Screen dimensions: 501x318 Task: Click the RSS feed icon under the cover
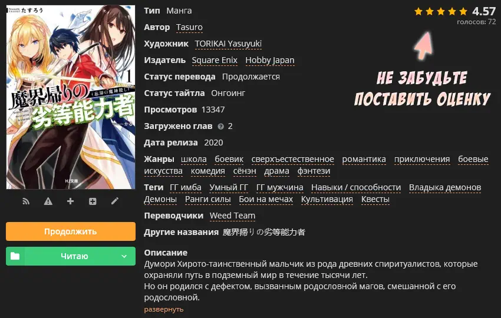(x=26, y=201)
